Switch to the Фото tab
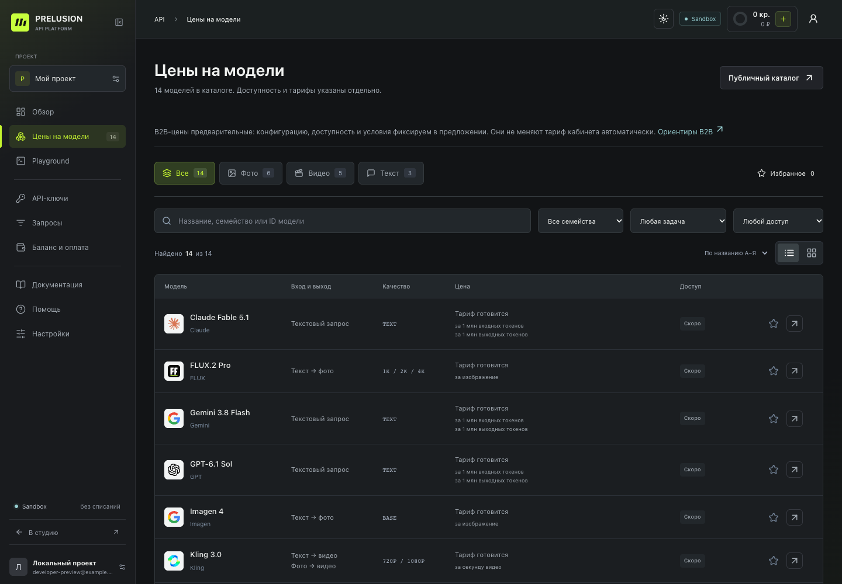Viewport: 842px width, 584px height. 251,173
